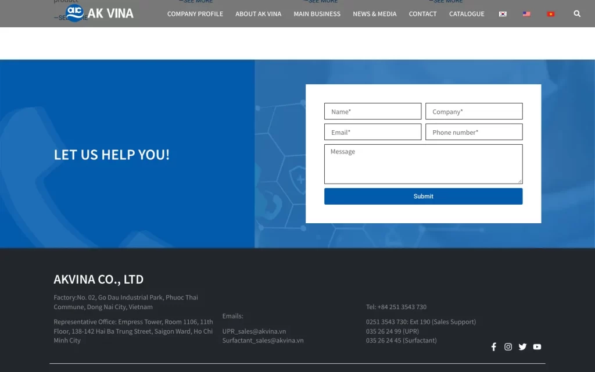This screenshot has height=372, width=595.
Task: Select the UPR_sales@akvina.vn email
Action: (x=255, y=331)
